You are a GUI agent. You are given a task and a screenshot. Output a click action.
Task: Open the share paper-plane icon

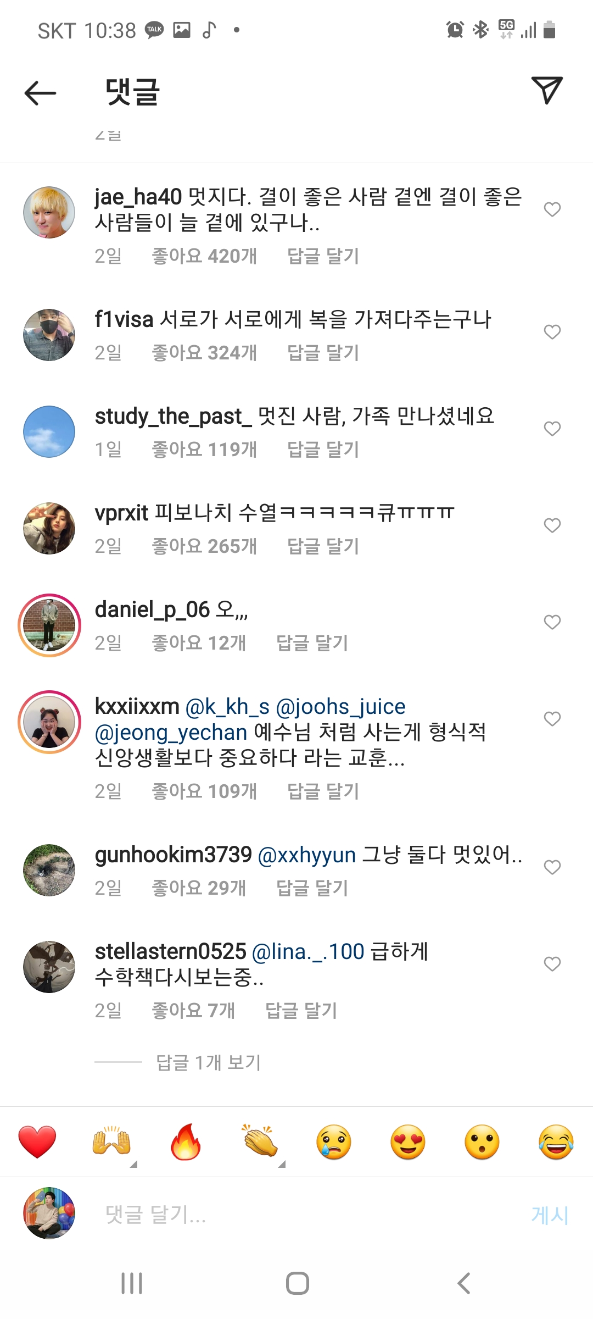tap(547, 90)
